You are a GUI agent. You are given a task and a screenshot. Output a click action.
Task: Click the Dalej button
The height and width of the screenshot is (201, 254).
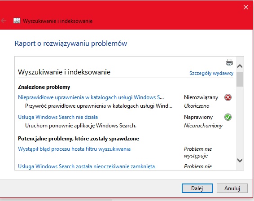197,188
